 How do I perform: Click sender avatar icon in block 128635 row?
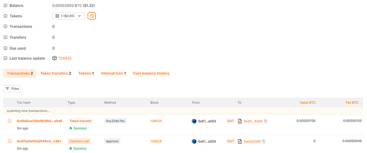(194, 121)
